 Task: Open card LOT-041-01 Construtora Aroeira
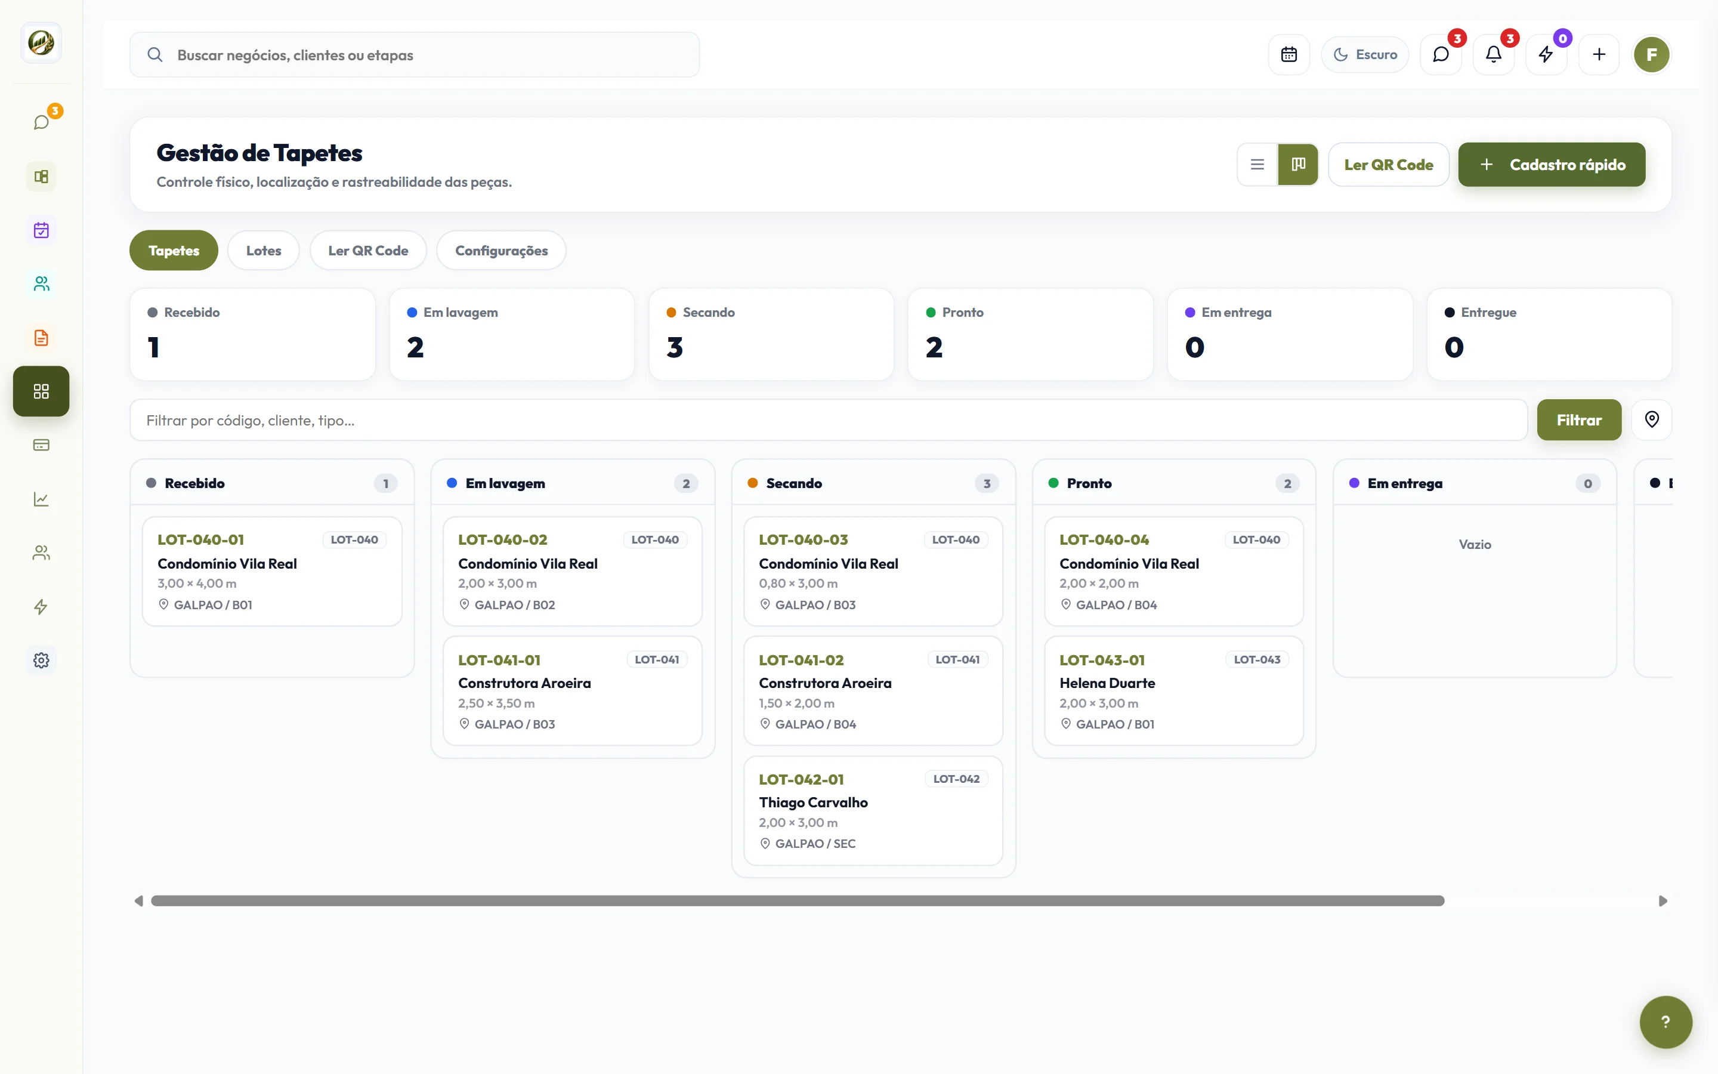[572, 690]
